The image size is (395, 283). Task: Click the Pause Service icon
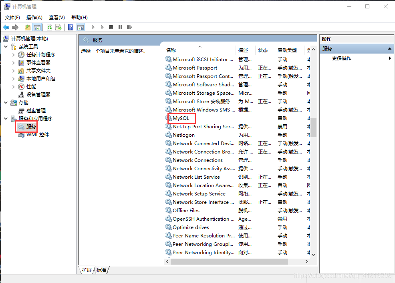pyautogui.click(x=120, y=27)
